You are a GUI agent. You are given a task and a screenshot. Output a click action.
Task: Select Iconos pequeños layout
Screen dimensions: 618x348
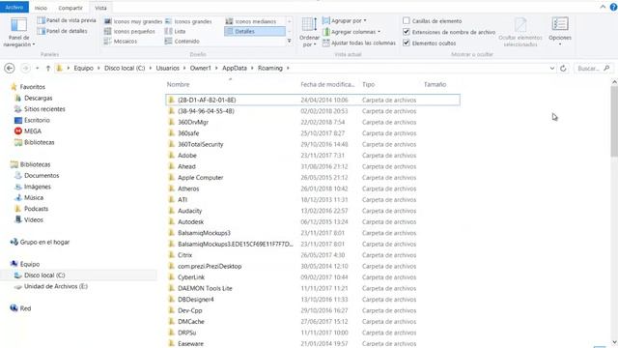pos(129,31)
